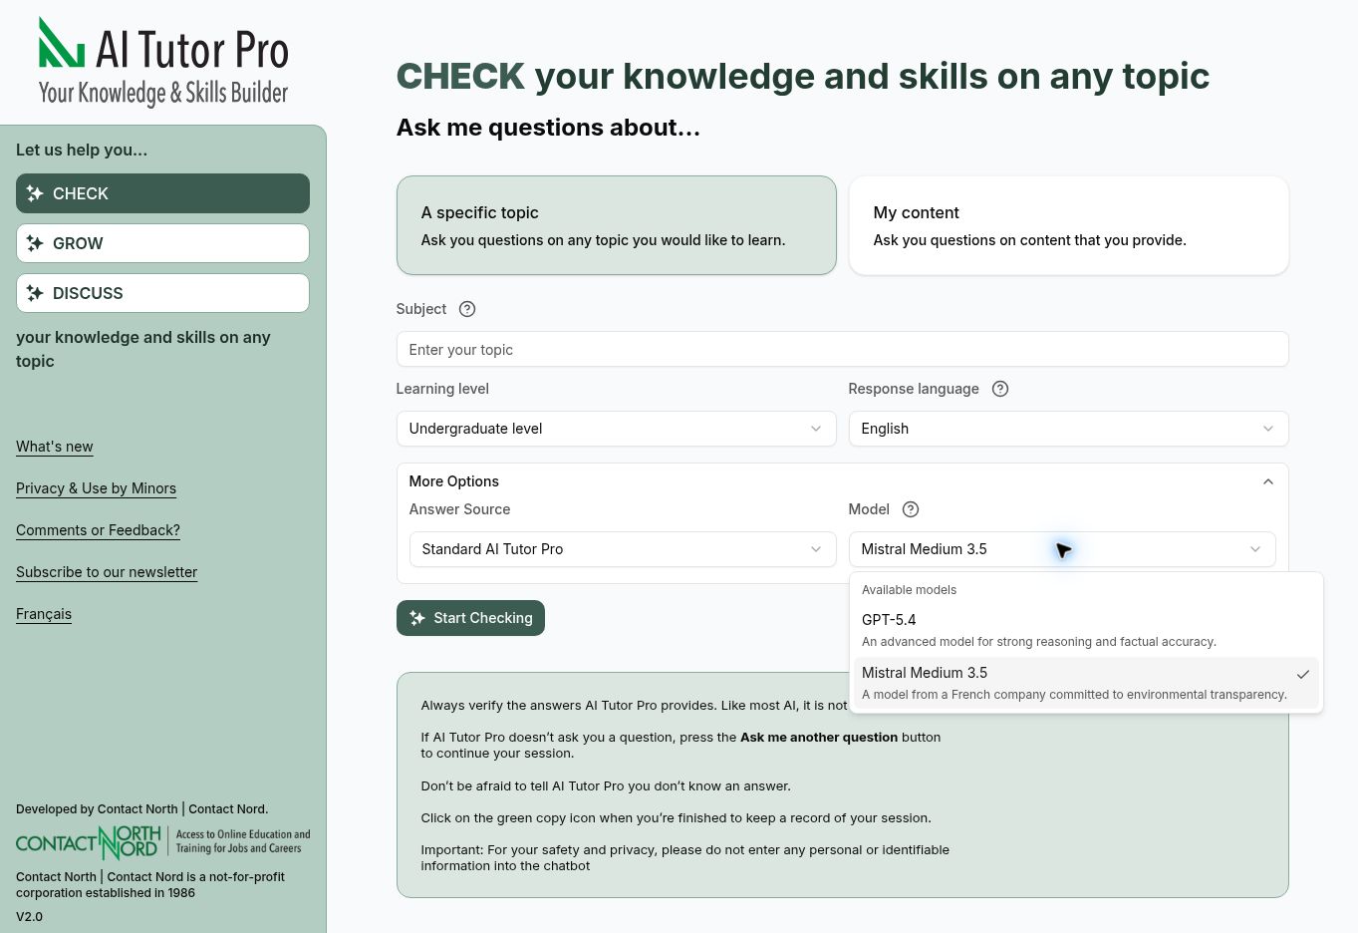
Task: Open the GROW sidebar section
Action: [x=162, y=243]
